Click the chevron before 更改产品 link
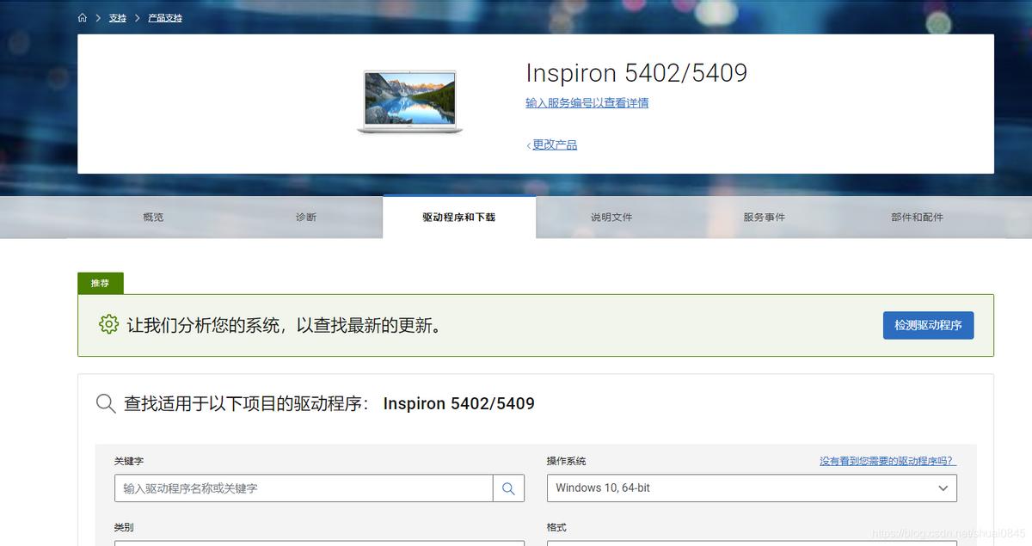Screen dimensions: 1032x546 [x=527, y=144]
